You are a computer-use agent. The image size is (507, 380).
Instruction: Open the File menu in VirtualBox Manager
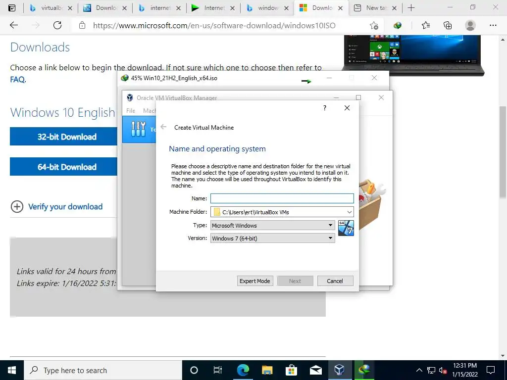pyautogui.click(x=131, y=110)
